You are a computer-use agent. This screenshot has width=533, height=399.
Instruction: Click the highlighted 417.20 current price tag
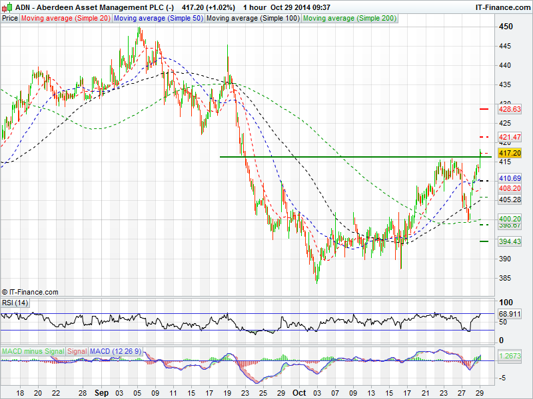(509, 153)
